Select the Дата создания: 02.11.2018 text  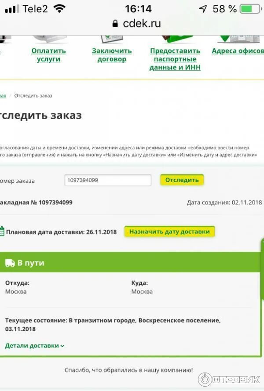(x=224, y=203)
